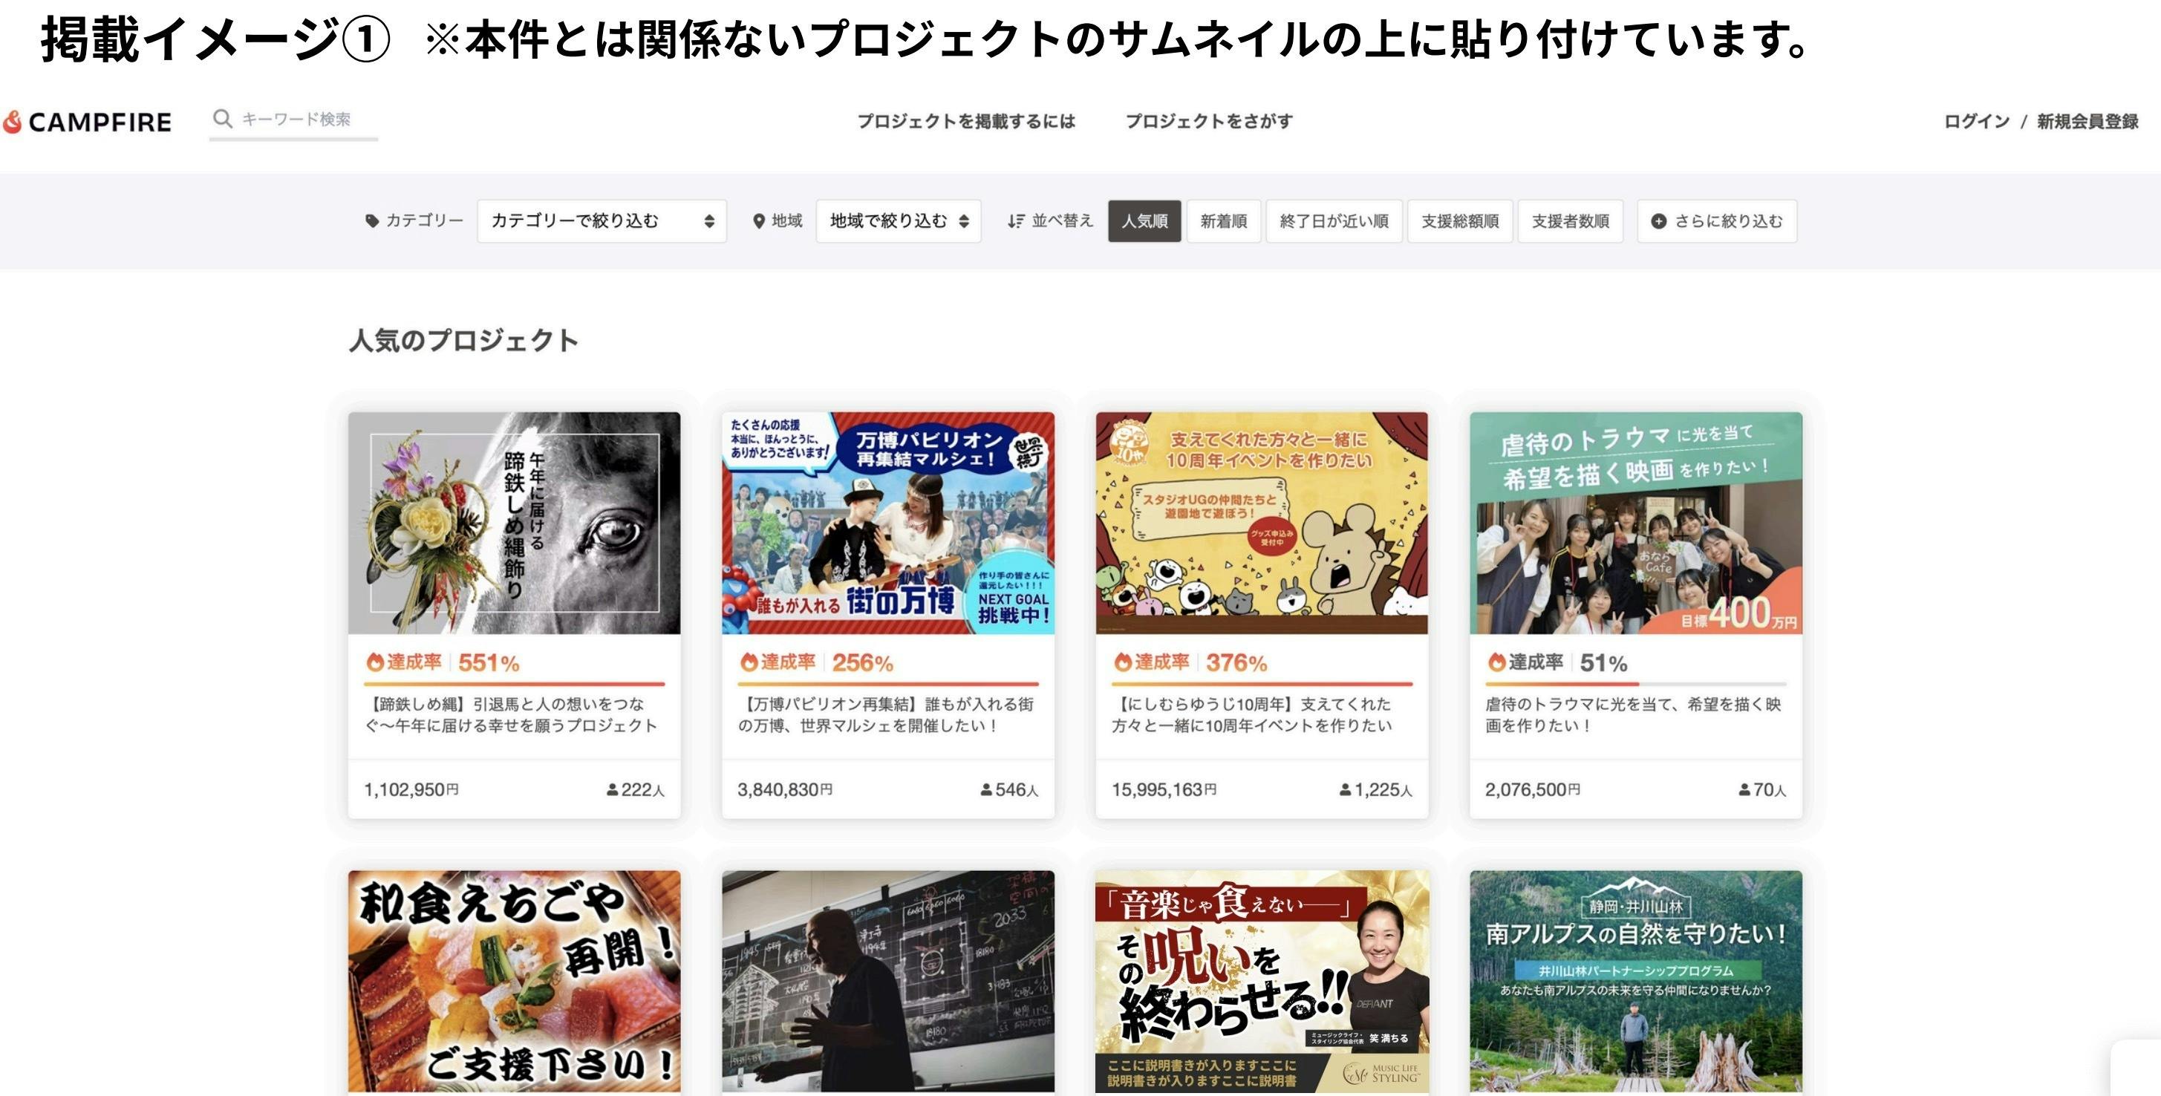
Task: Click supporter person icon next to 546人
Action: point(986,790)
